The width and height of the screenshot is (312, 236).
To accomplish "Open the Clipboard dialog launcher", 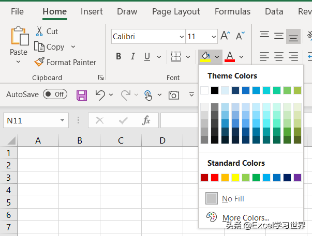I will click(x=101, y=77).
